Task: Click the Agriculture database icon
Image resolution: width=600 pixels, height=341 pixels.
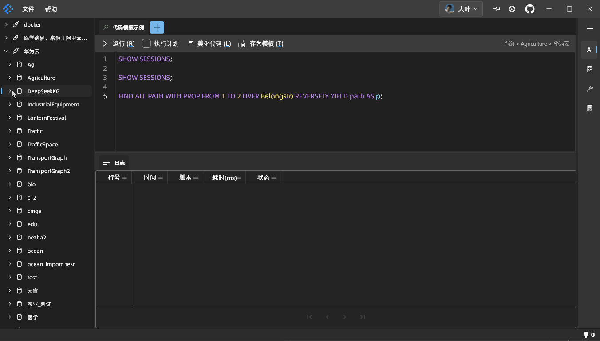Action: [x=19, y=78]
